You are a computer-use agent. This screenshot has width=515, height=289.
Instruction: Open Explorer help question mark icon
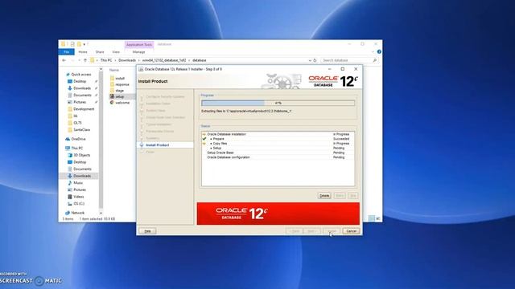(x=379, y=51)
